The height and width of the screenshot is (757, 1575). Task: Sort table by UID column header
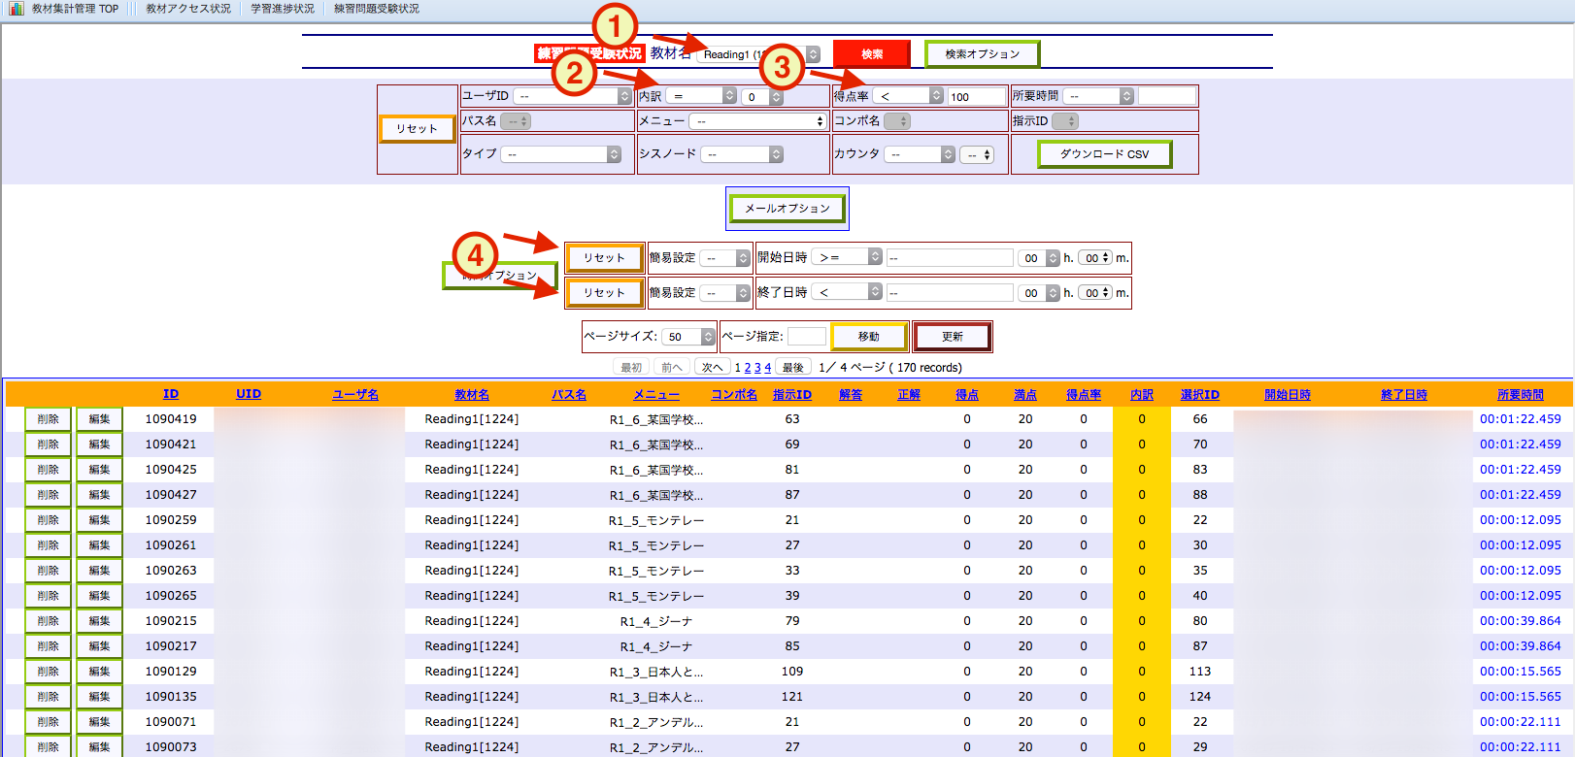pos(249,394)
